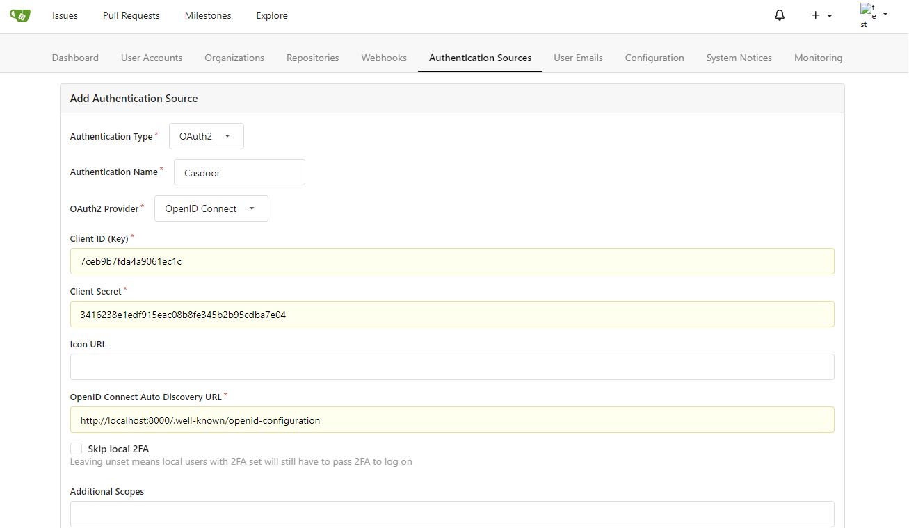The width and height of the screenshot is (909, 528).
Task: Open the Explore page
Action: (x=271, y=15)
